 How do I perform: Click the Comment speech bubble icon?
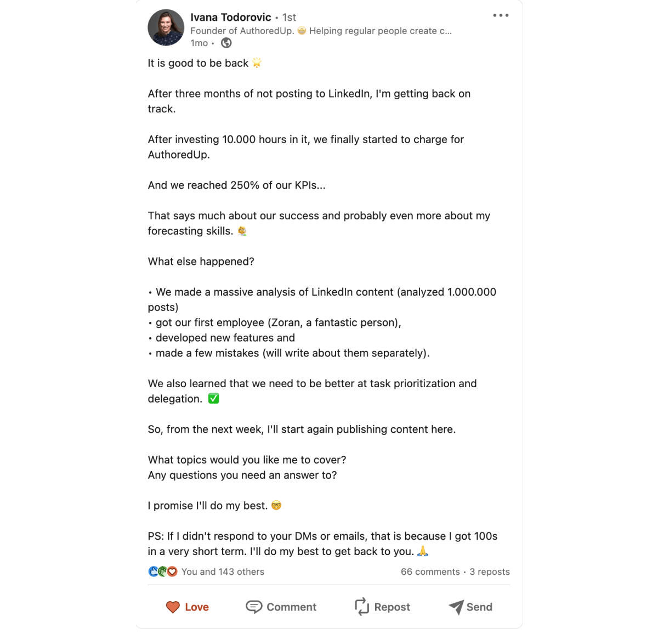click(x=254, y=607)
